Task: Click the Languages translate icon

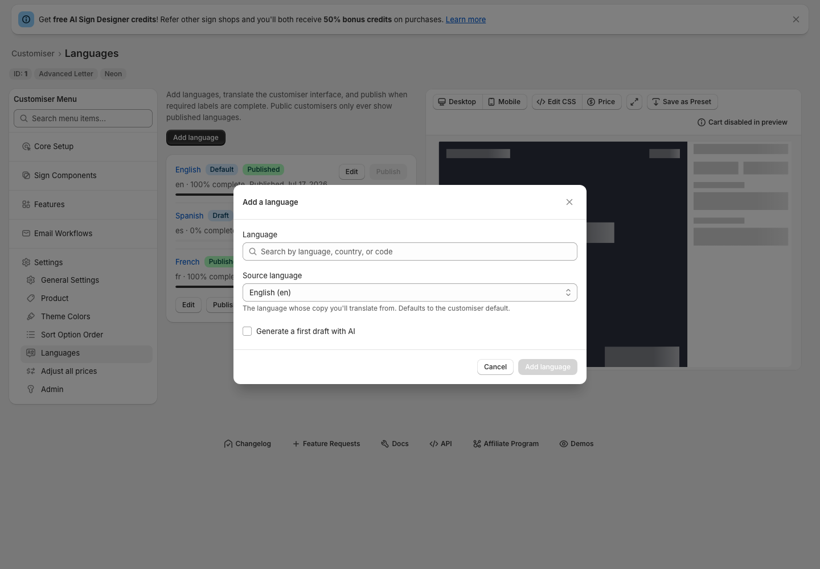Action: point(31,353)
